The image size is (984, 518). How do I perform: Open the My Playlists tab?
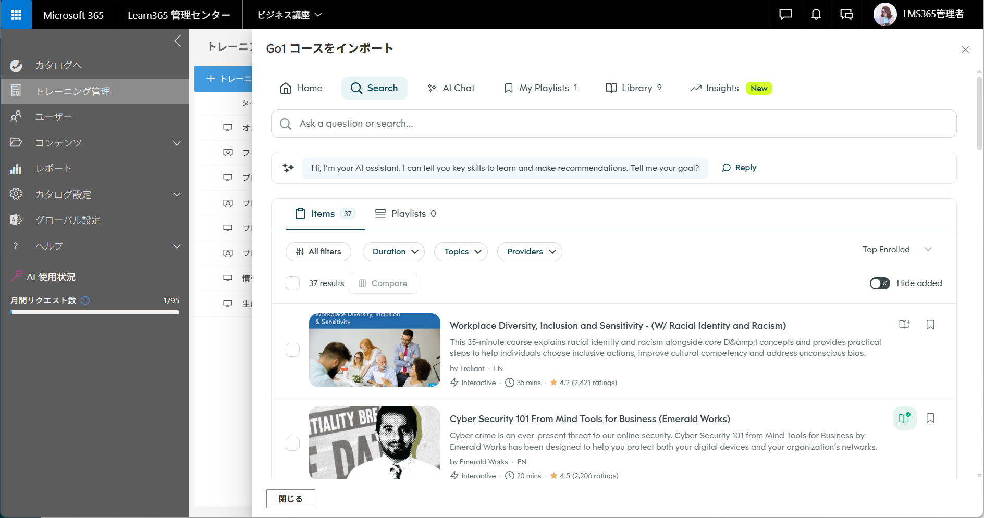click(541, 88)
